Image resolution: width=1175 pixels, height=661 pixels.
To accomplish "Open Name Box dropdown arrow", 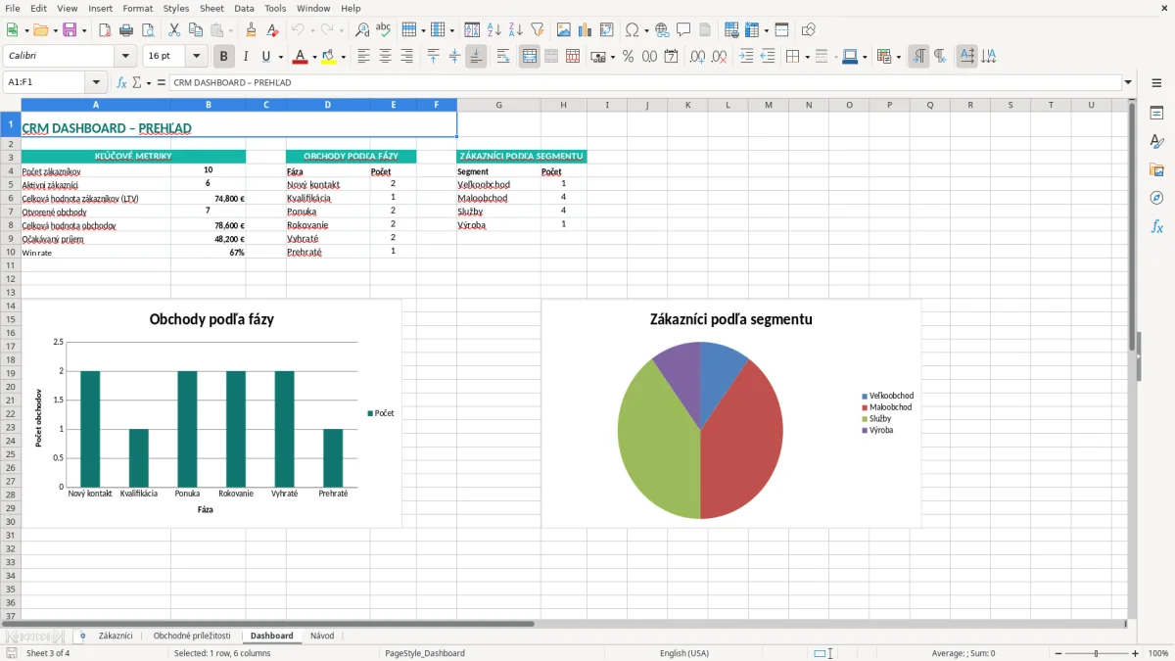I will [x=96, y=82].
